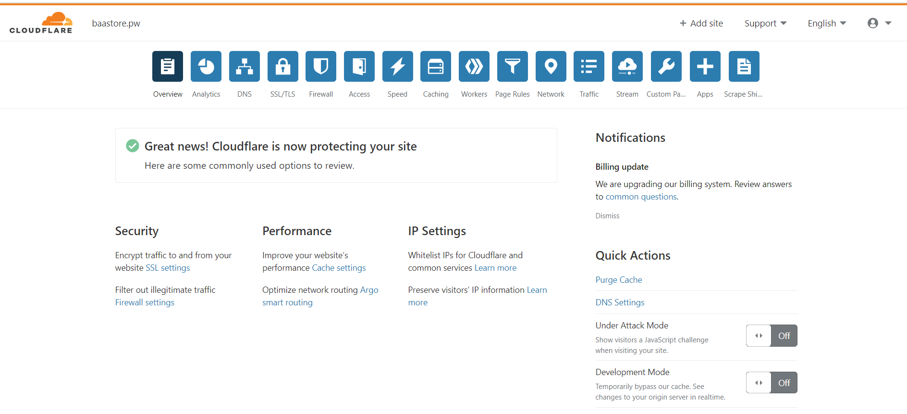Click Purge Cache quick action
Screen dimensions: 907x414
[x=619, y=280]
